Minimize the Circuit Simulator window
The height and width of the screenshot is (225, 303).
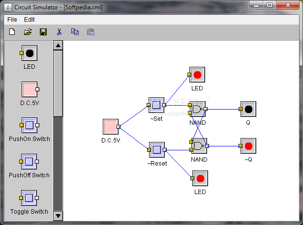[x=256, y=5]
